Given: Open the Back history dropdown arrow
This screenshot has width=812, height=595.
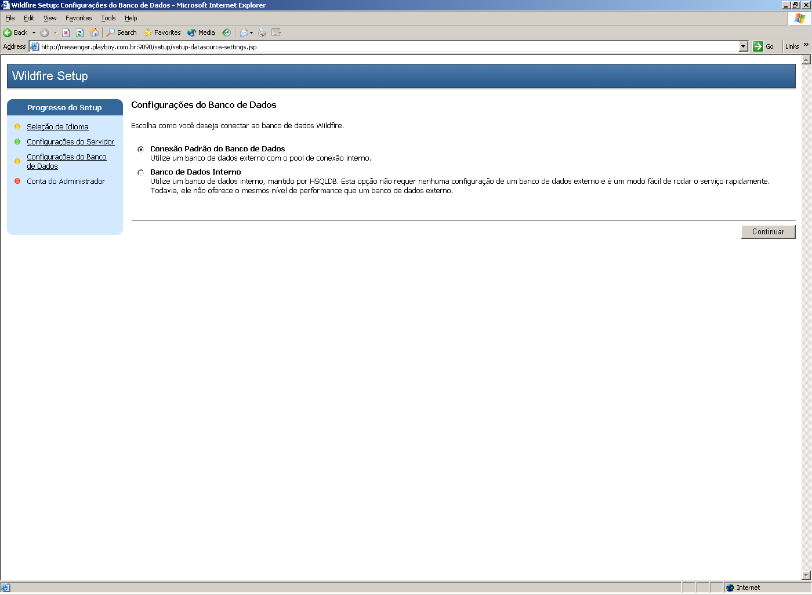Looking at the screenshot, I should coord(34,32).
